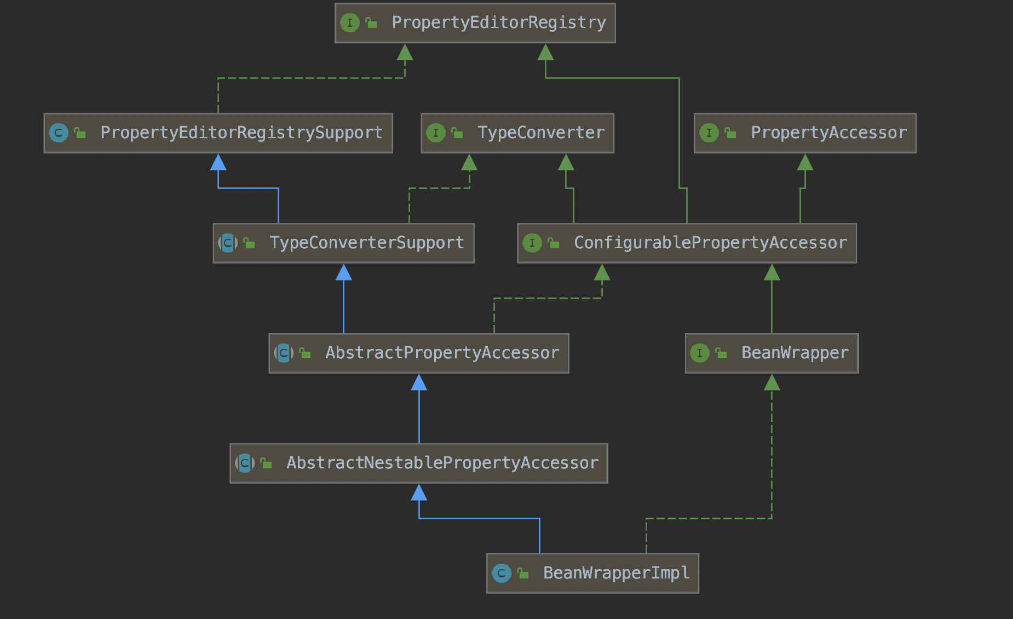Click abstract class icon on TypeConverterSupport
The height and width of the screenshot is (619, 1013).
coord(228,243)
